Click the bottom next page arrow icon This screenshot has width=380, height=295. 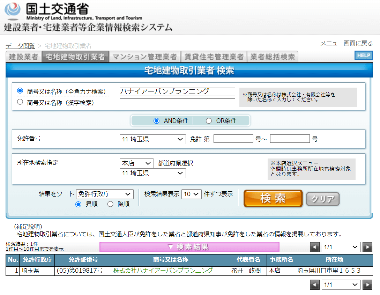367,285
